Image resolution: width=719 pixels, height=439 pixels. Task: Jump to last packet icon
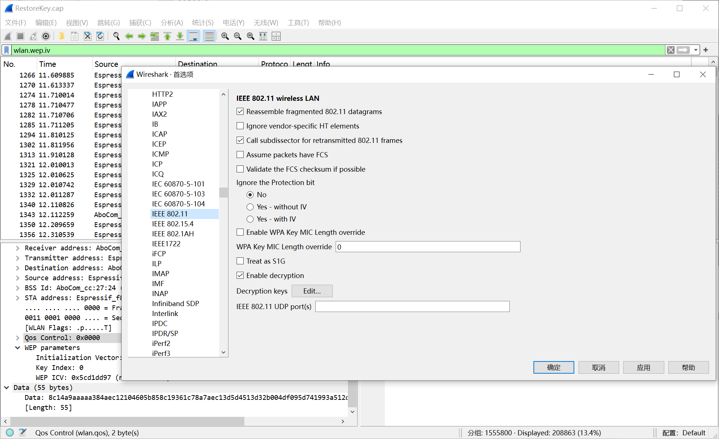click(x=180, y=36)
